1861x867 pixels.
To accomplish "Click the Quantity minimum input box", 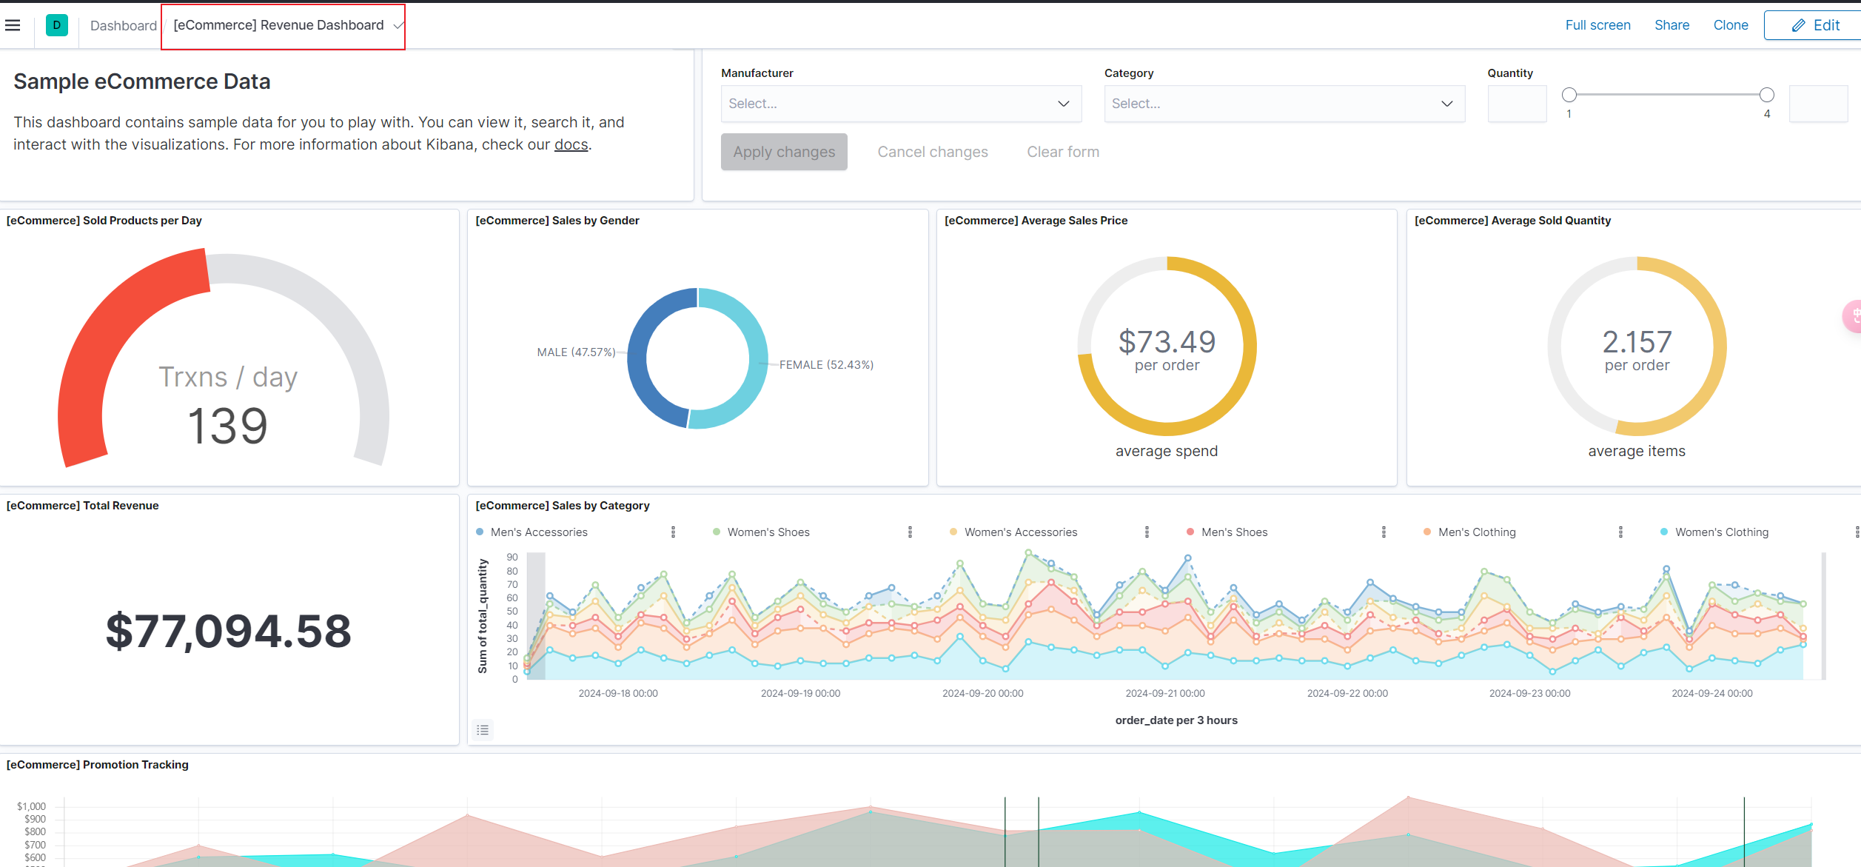I will (x=1517, y=104).
